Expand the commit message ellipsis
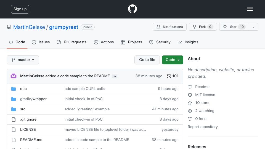The width and height of the screenshot is (265, 149). click(115, 76)
